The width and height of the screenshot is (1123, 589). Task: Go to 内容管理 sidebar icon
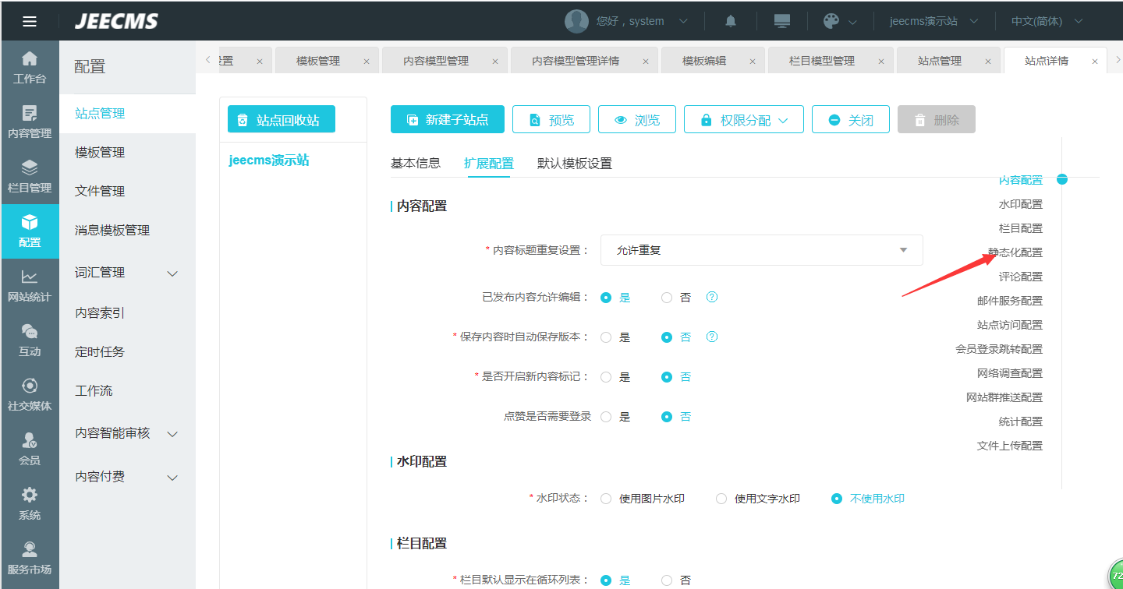point(30,122)
